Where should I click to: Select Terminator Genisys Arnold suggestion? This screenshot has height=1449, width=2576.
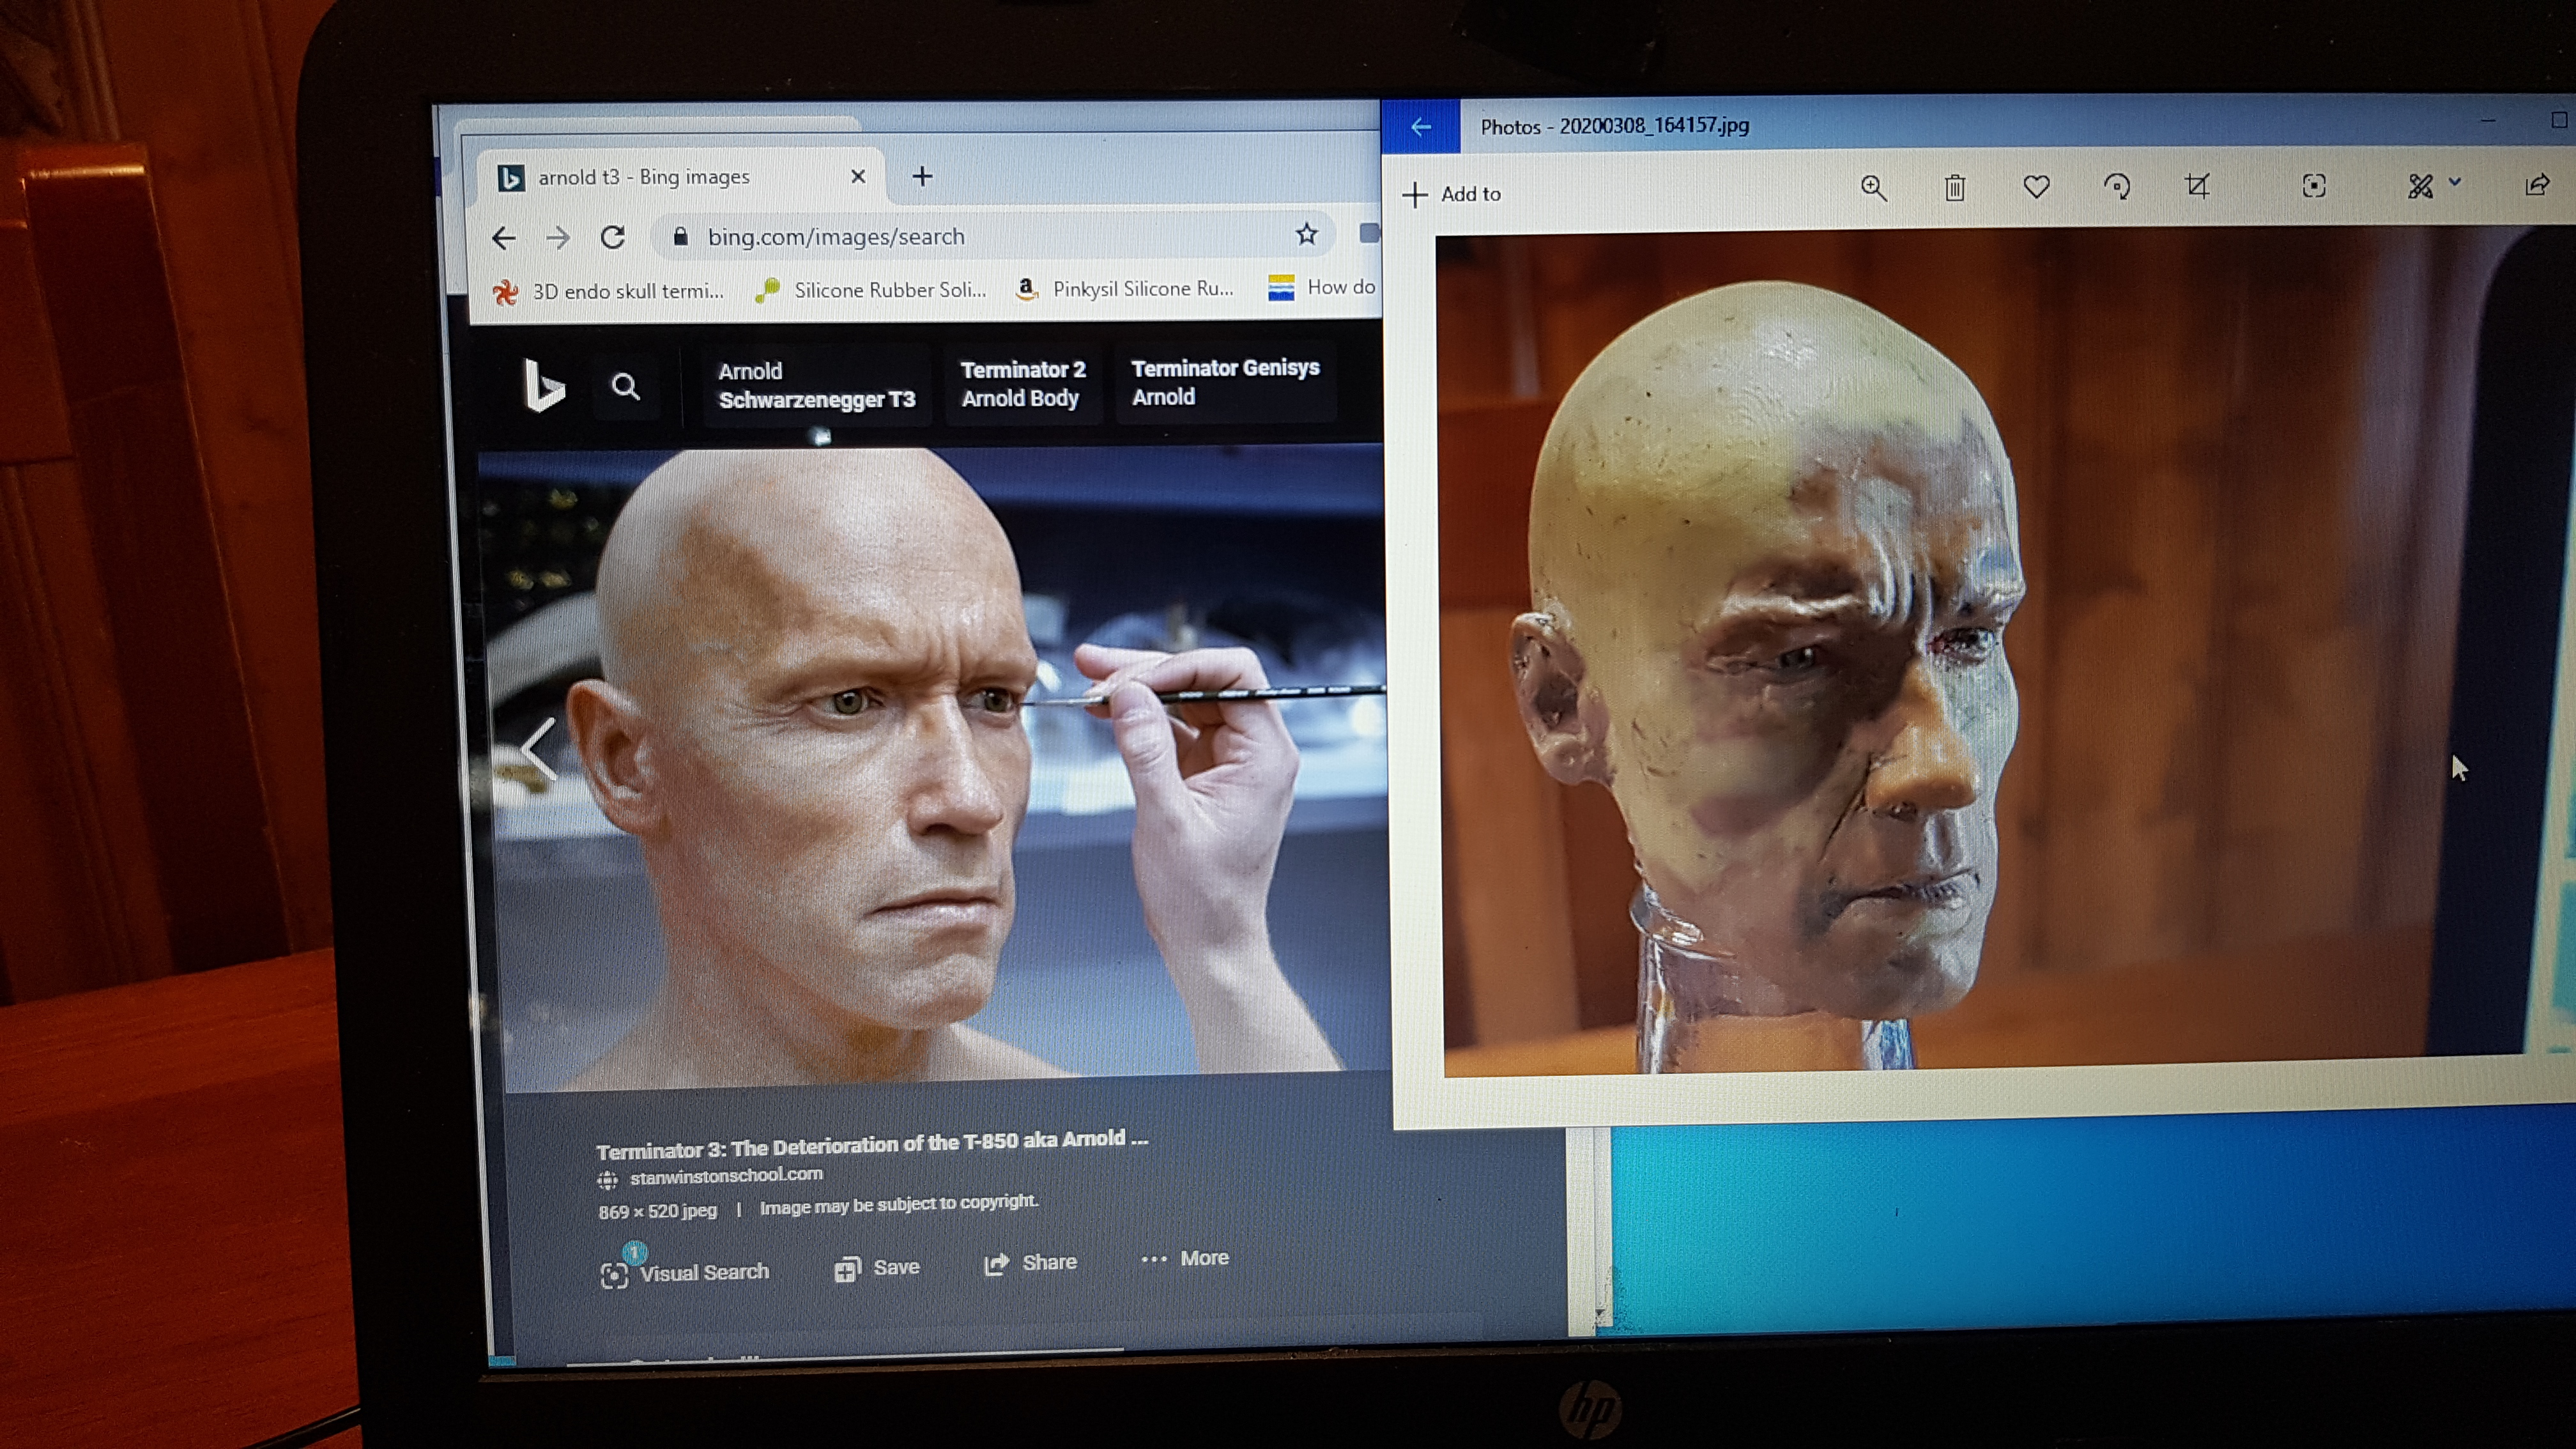click(1225, 383)
